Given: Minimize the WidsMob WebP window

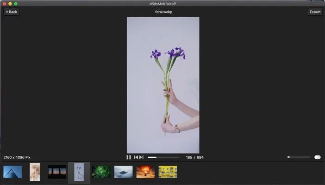Looking at the screenshot, I should point(10,4).
